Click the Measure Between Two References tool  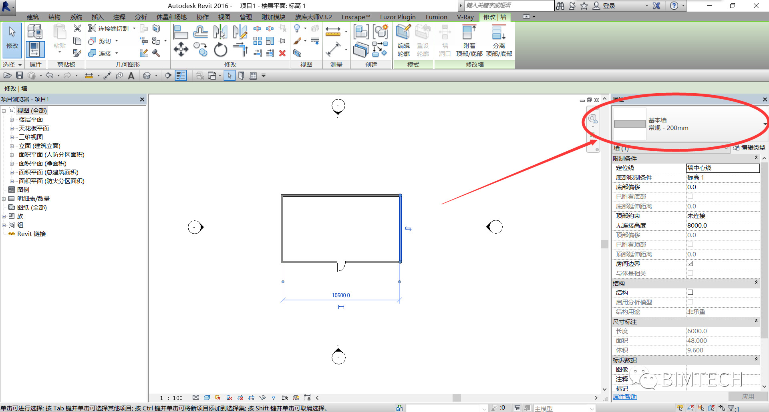tap(333, 31)
